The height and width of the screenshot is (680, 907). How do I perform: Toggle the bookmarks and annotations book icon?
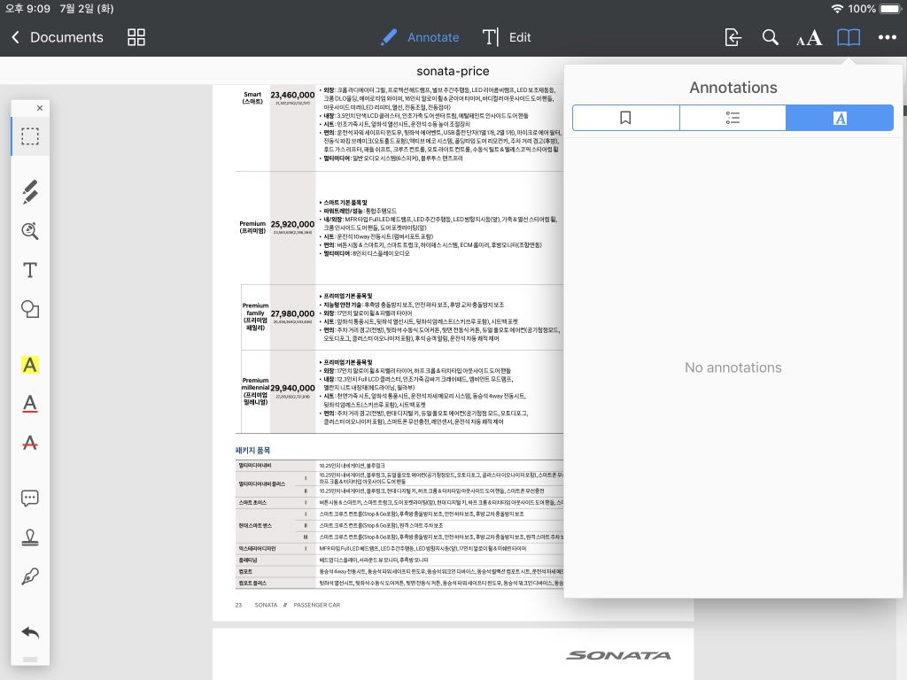tap(849, 37)
